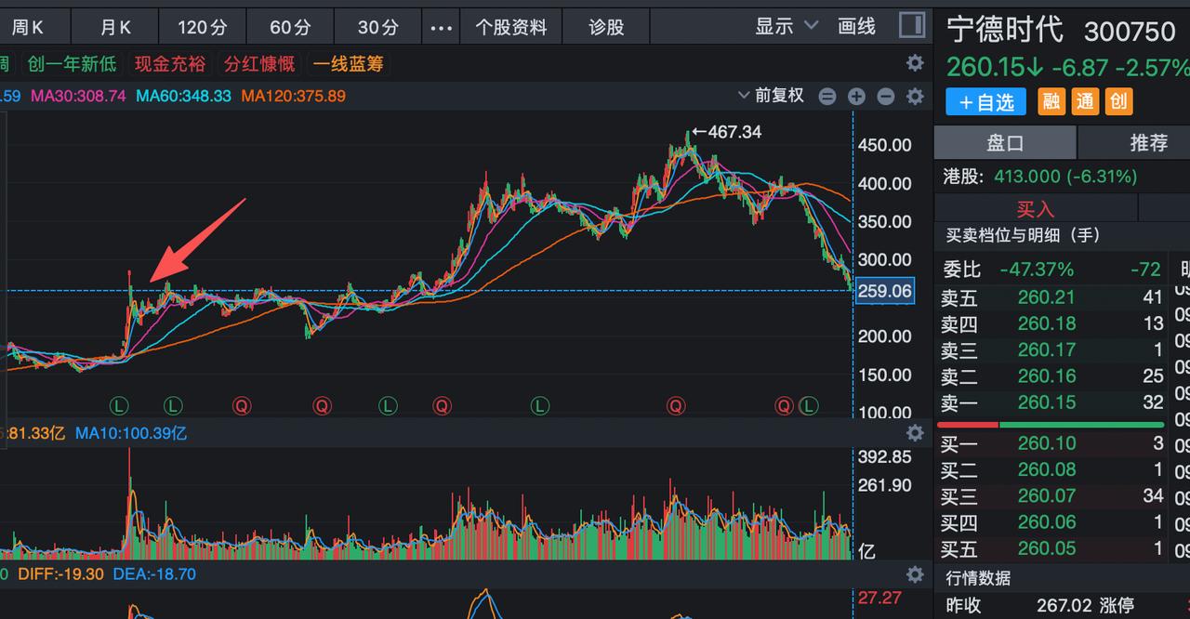The width and height of the screenshot is (1190, 619).
Task: Select the 卖五 260.21 ask row
Action: (1050, 297)
